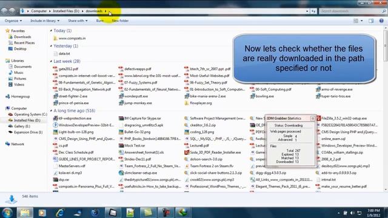Click the refresh button beside the address bar
This screenshot has height=218, width=388.
point(313,11)
